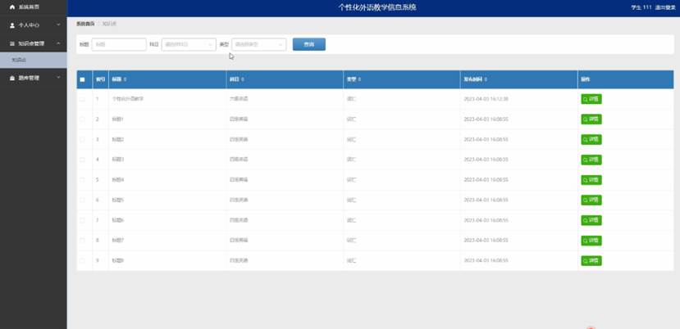Open the 科目 filter dropdown

(x=189, y=44)
